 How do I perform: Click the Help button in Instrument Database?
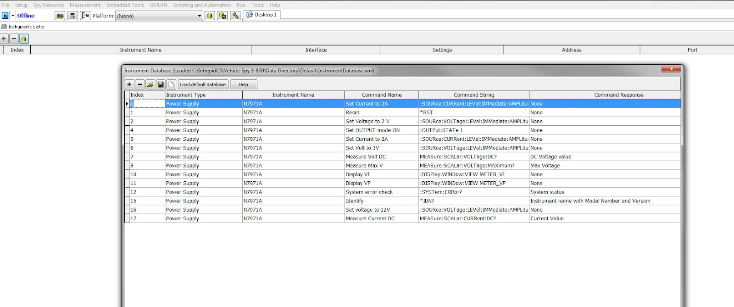point(243,84)
